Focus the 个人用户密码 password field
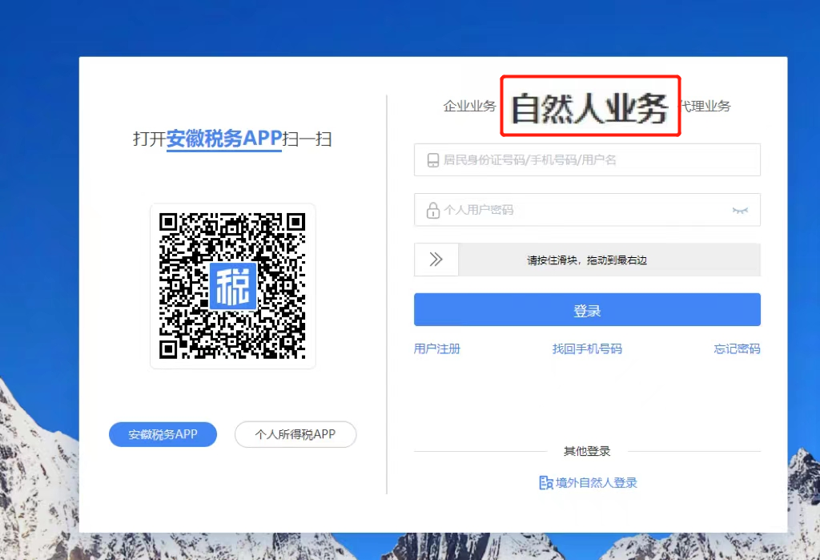This screenshot has height=560, width=820. pos(587,210)
